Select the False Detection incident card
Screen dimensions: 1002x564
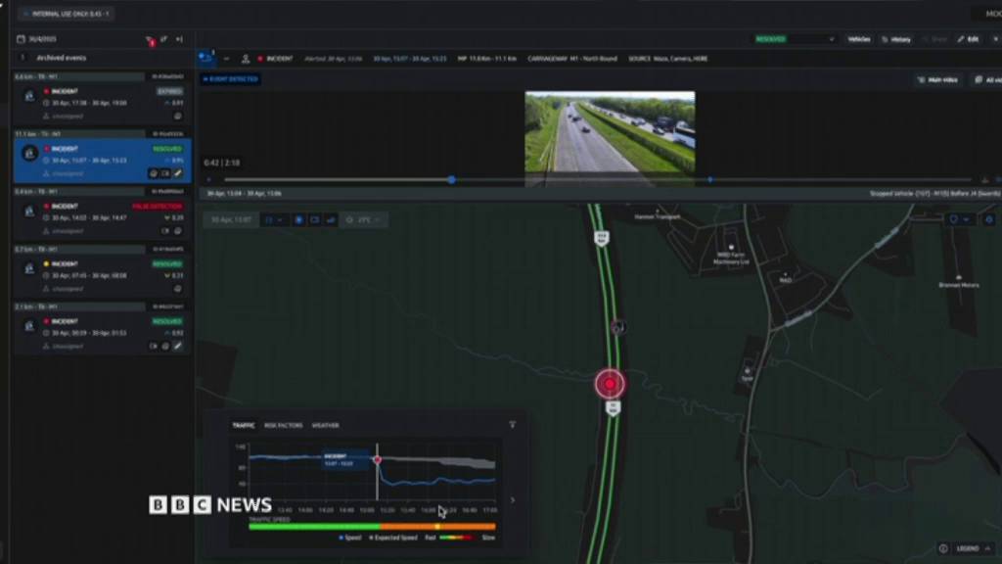[102, 216]
